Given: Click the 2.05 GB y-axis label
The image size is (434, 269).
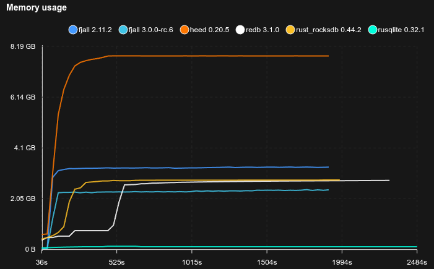Looking at the screenshot, I should click(x=23, y=199).
